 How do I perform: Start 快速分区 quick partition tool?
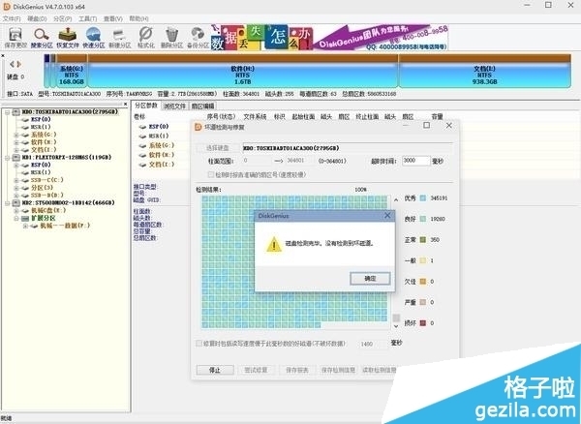pyautogui.click(x=93, y=38)
